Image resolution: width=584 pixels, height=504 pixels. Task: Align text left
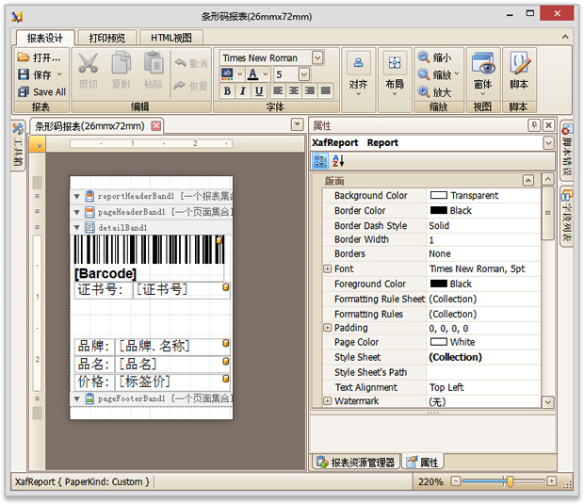(277, 90)
